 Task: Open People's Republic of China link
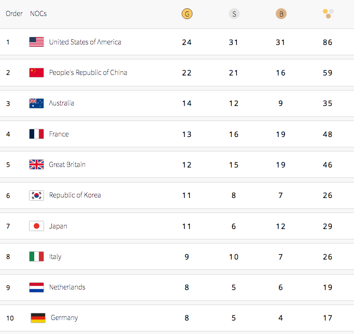(x=88, y=72)
